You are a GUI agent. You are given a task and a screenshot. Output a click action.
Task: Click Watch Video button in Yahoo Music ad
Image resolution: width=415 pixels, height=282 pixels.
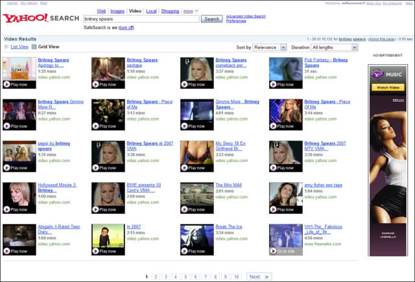(388, 88)
